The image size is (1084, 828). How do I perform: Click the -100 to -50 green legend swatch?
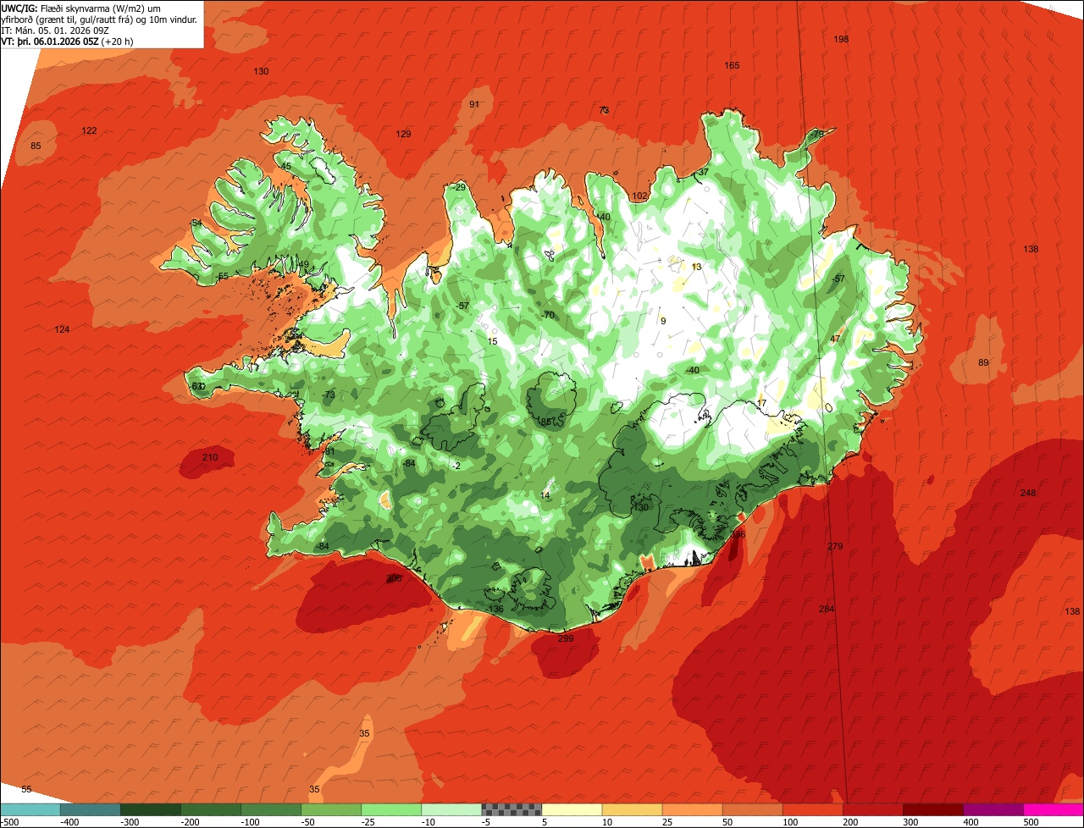(271, 809)
